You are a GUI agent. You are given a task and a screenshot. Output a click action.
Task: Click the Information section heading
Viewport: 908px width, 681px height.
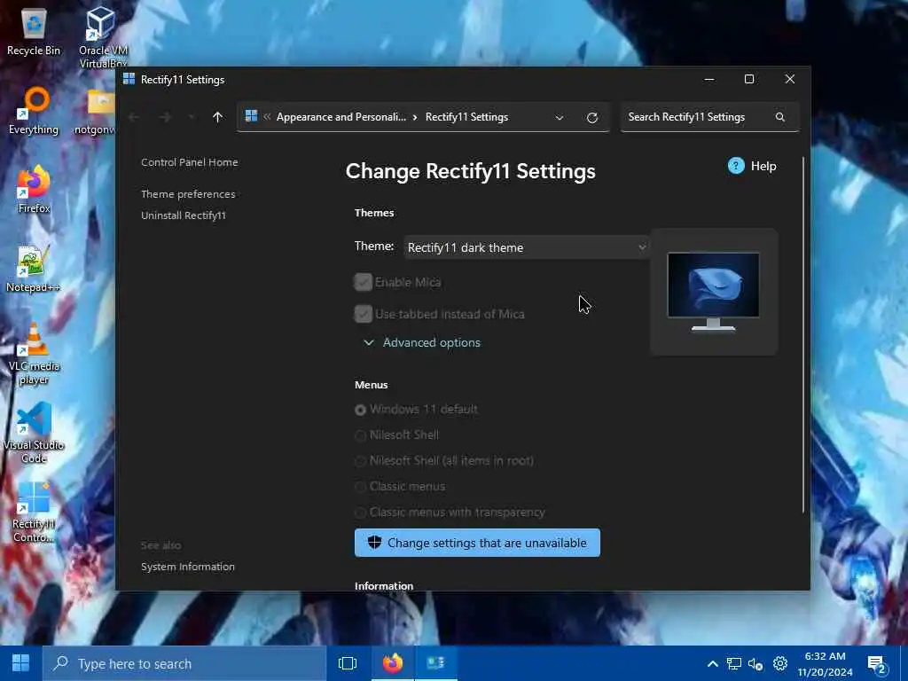(x=384, y=585)
